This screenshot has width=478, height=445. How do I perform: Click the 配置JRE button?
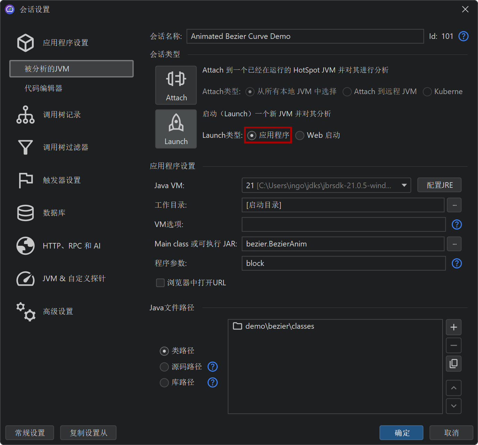439,185
